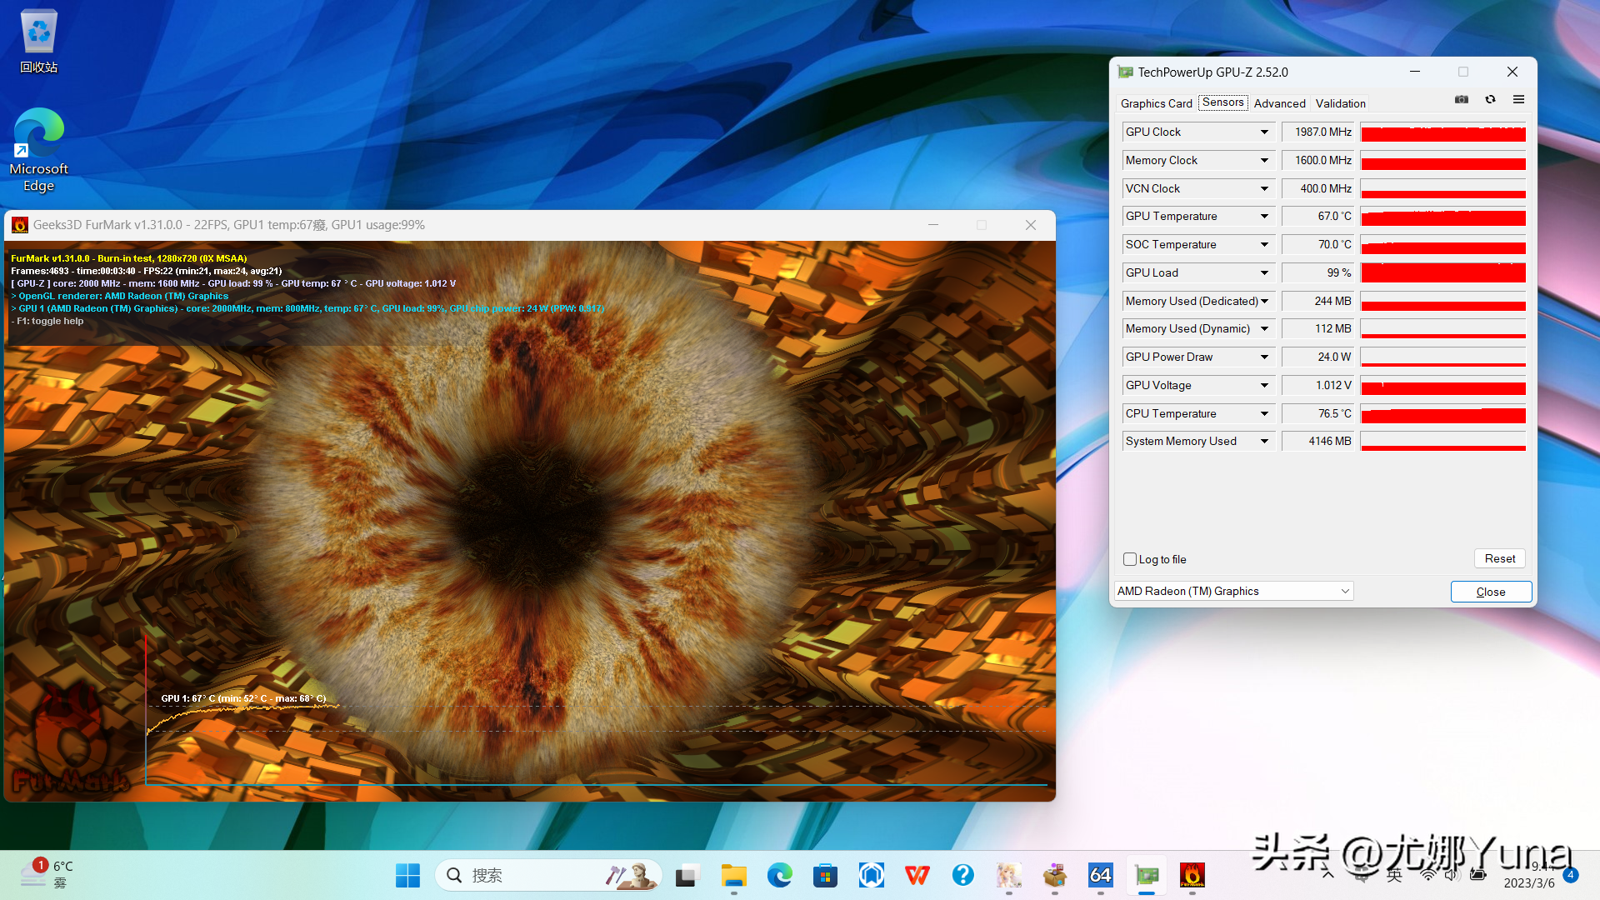
Task: Click the 2023/3/6 date and clock in tray
Action: (1530, 875)
